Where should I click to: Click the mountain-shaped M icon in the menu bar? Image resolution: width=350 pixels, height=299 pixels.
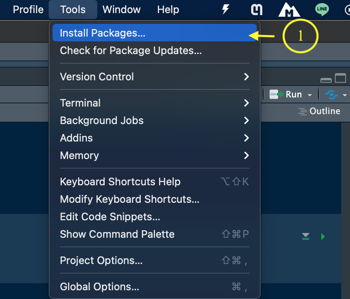289,9
